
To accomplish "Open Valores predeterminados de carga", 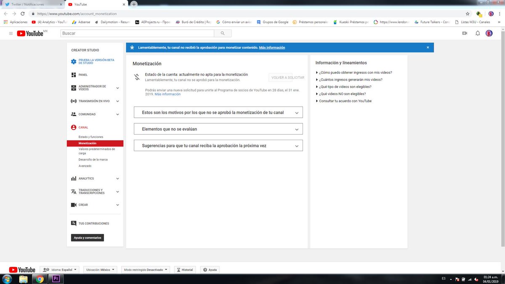I will pos(97,151).
